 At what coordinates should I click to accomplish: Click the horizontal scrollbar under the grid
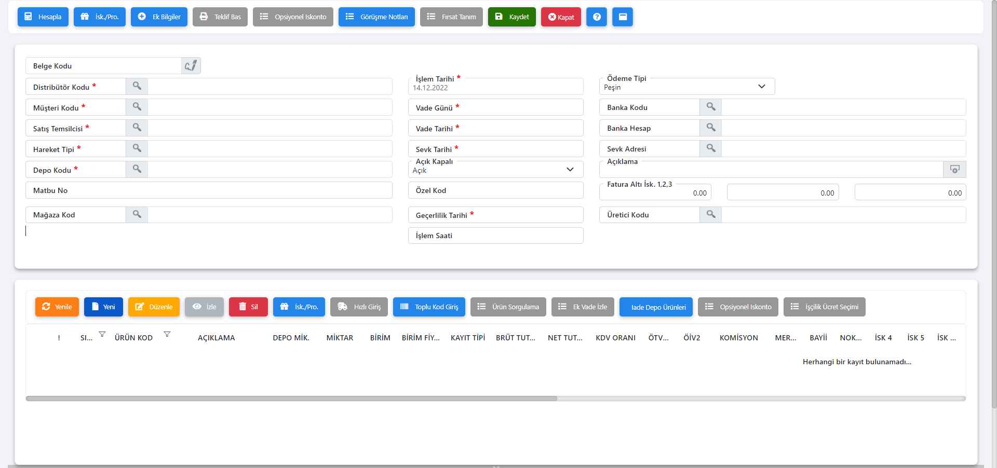click(291, 398)
